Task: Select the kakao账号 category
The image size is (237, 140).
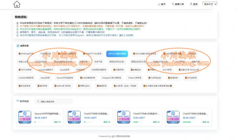Action: [45, 78]
